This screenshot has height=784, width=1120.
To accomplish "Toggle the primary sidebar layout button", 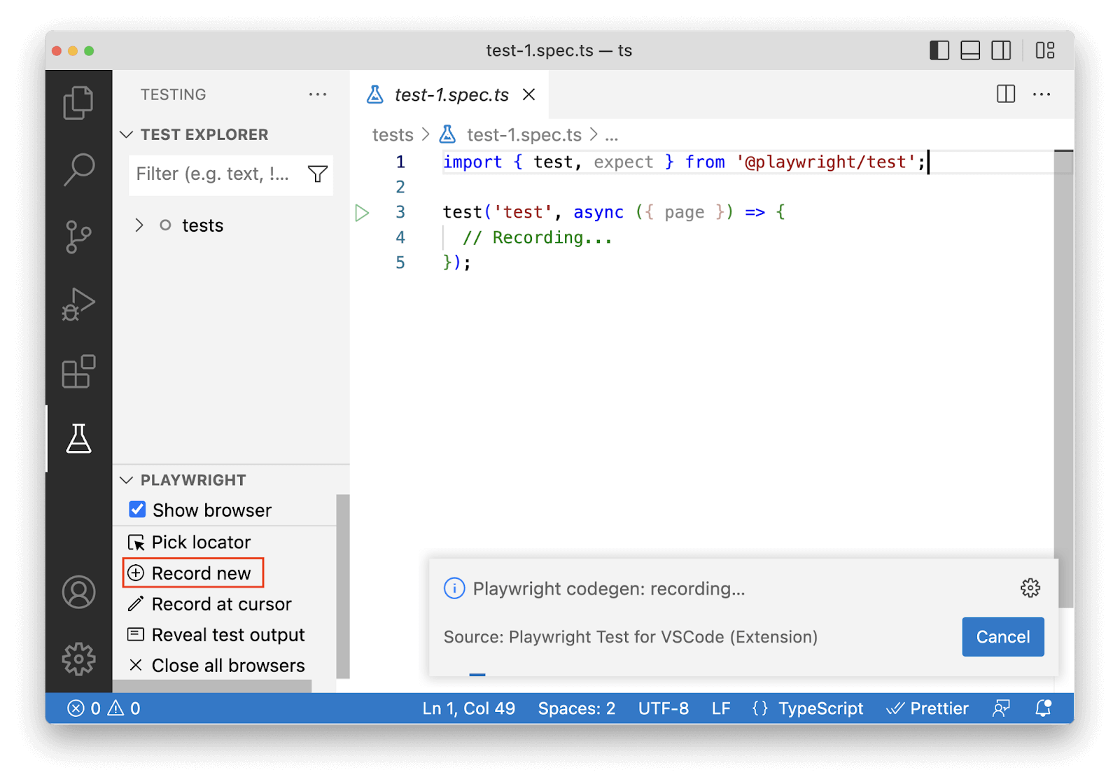I will click(939, 50).
